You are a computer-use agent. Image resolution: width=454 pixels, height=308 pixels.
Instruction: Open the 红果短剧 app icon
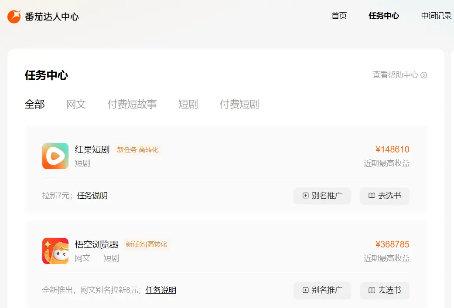(x=55, y=156)
